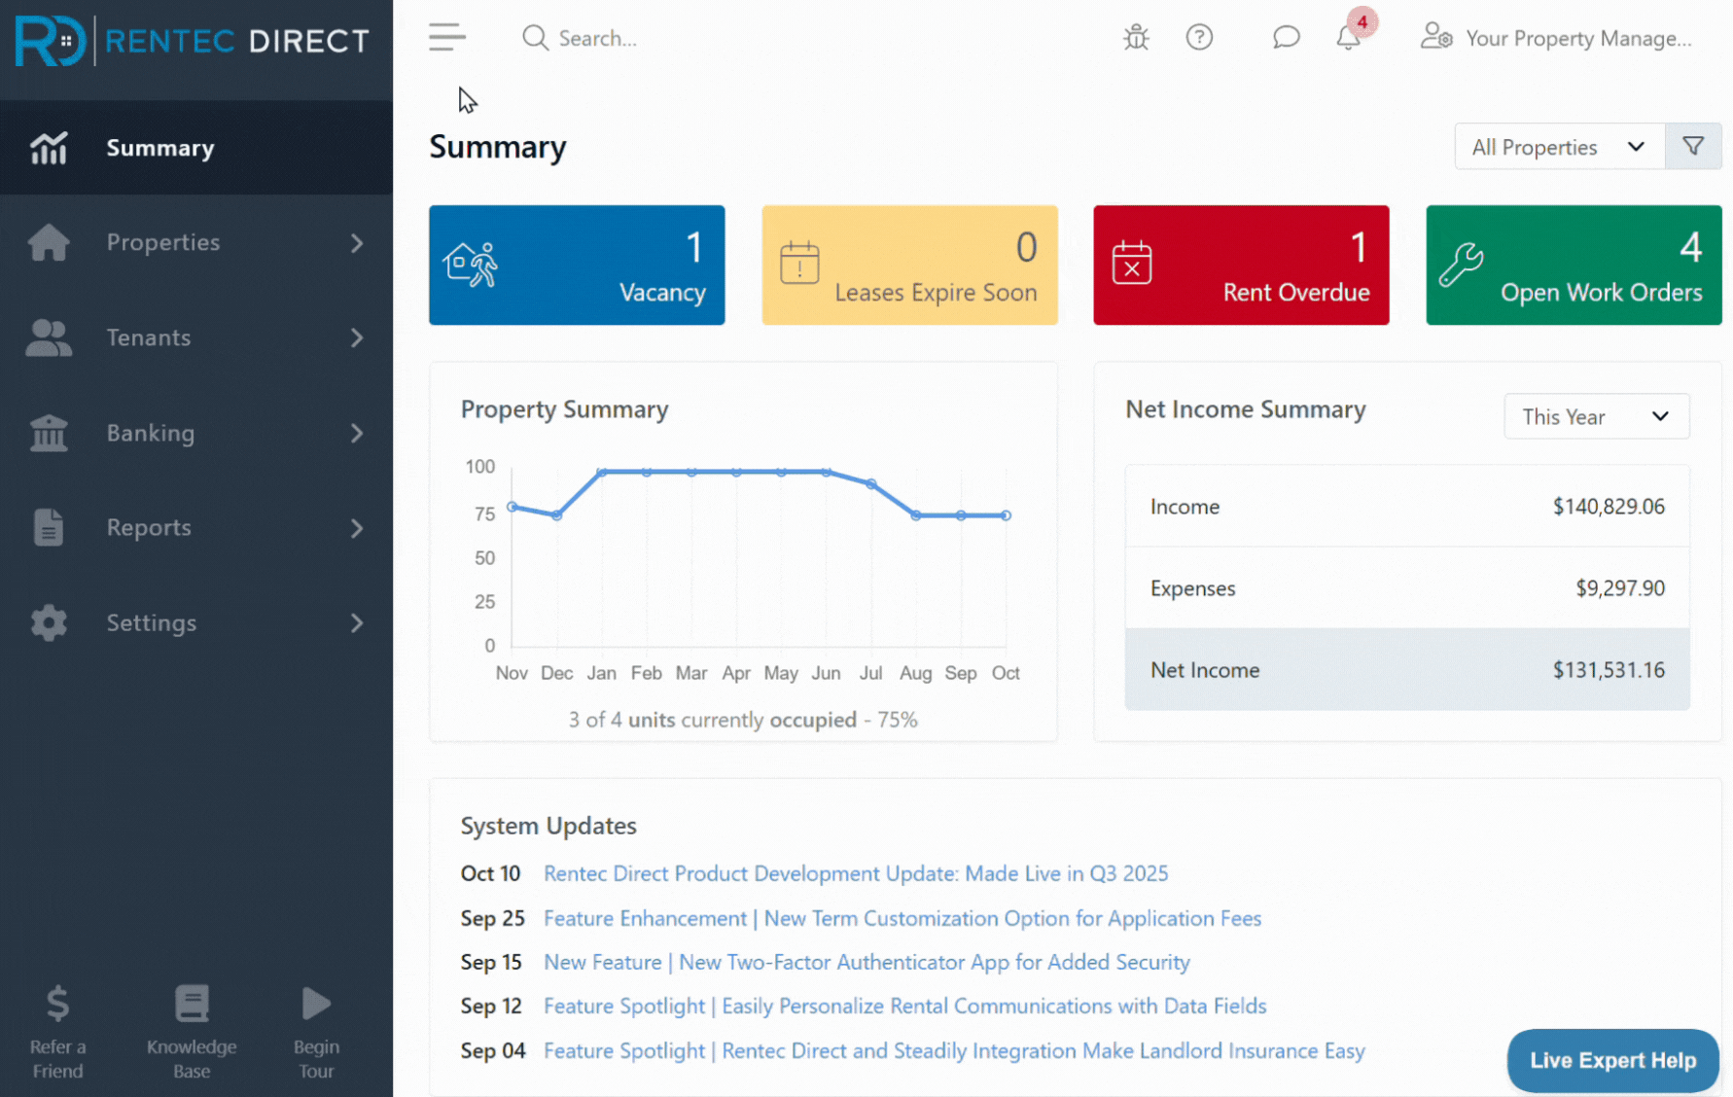Open the chat messages icon
Image resolution: width=1733 pixels, height=1097 pixels.
[x=1286, y=37]
